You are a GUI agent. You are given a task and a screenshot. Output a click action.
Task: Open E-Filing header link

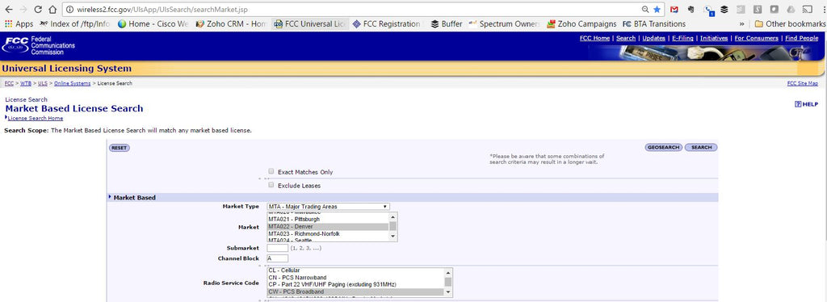pos(683,38)
